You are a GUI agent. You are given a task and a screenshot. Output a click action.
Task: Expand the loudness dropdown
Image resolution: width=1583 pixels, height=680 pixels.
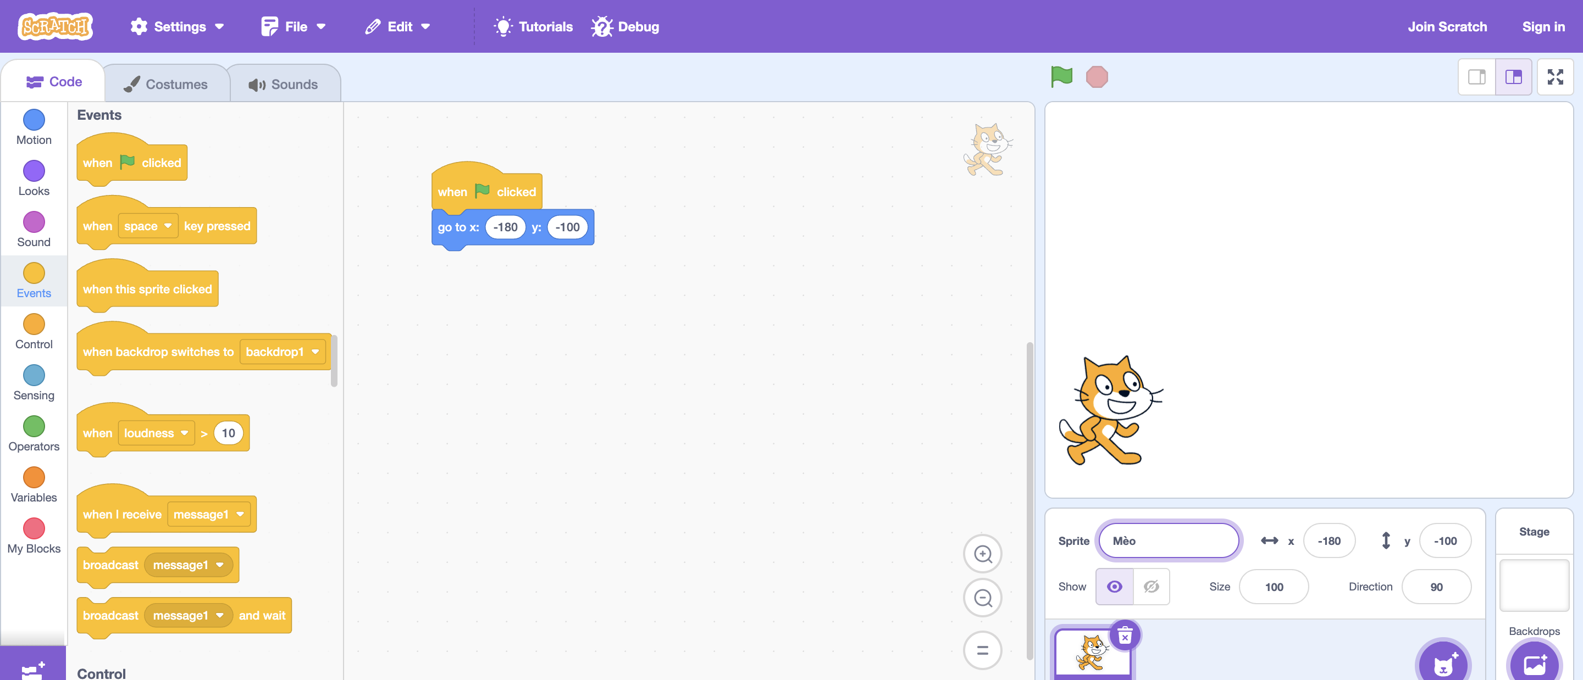(156, 433)
